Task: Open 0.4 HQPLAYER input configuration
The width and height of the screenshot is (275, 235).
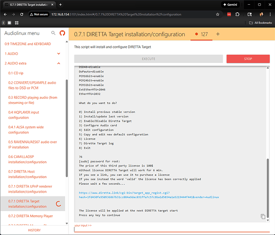Action: coord(24,115)
